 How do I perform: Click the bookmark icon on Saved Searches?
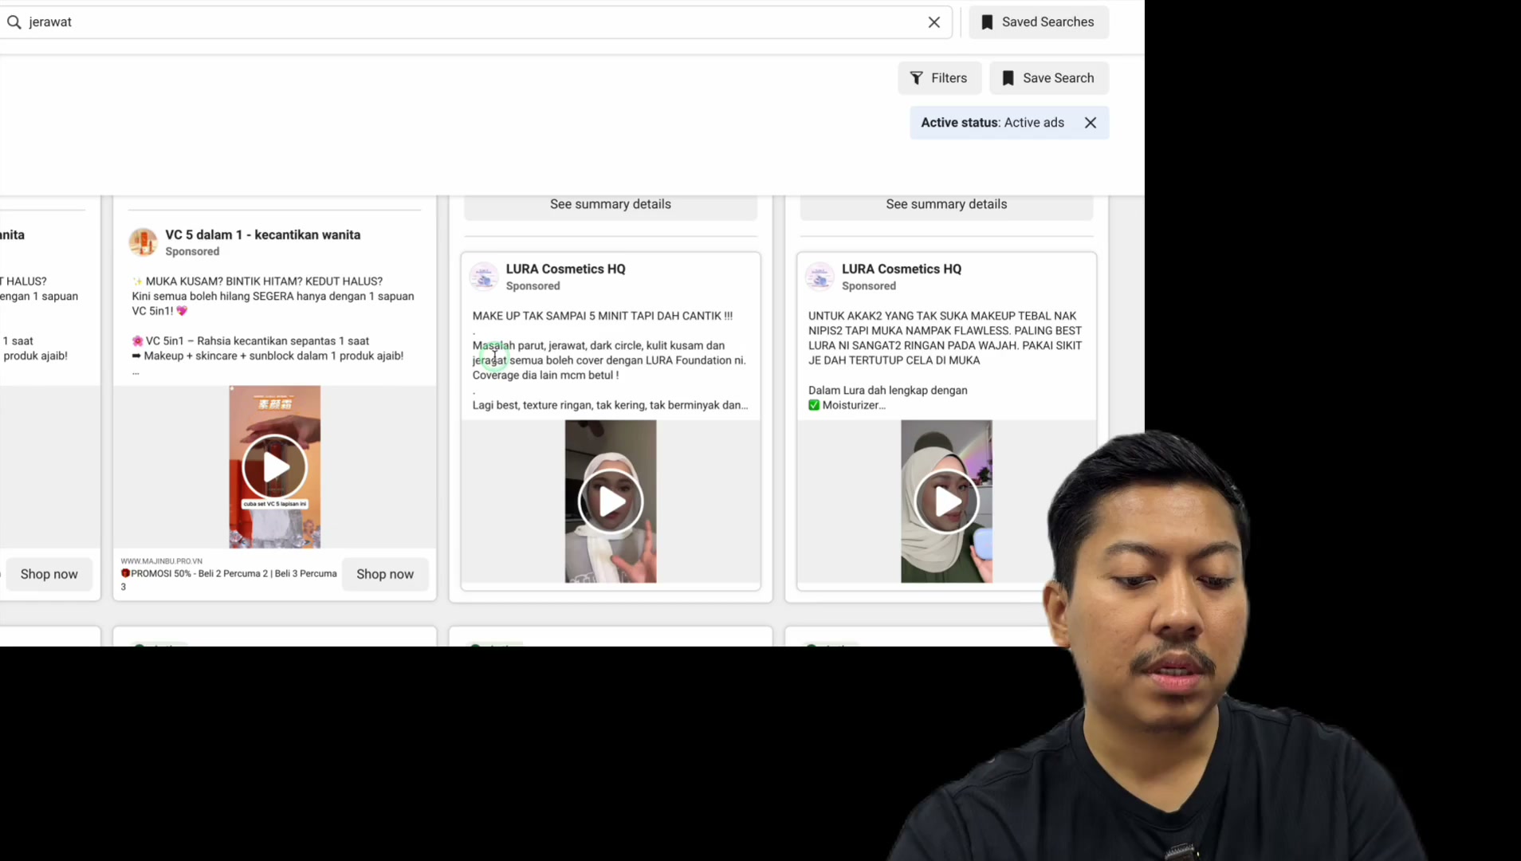tap(987, 22)
